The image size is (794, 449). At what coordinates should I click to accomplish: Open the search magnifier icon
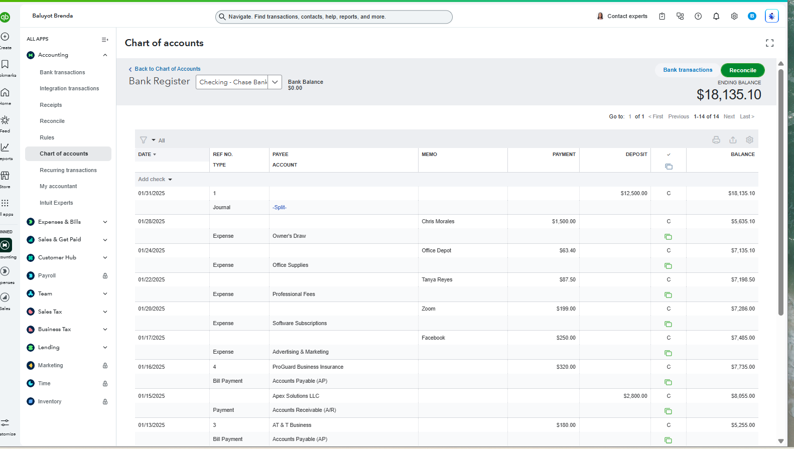pyautogui.click(x=222, y=17)
